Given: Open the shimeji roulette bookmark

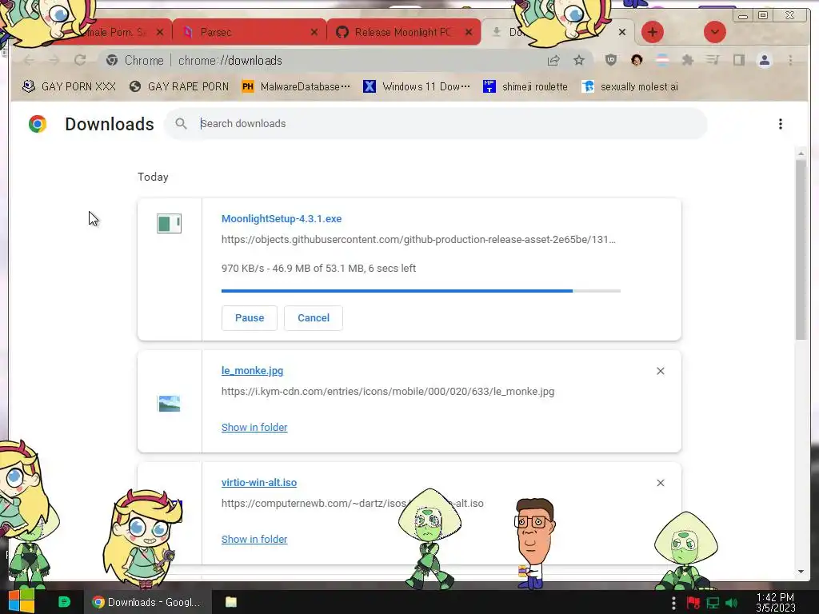Looking at the screenshot, I should 525,86.
